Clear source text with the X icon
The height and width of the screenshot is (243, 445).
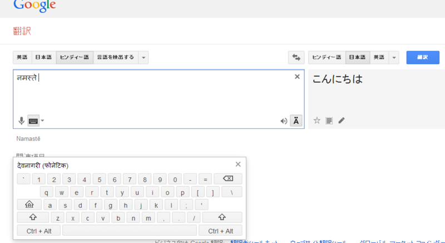click(x=297, y=77)
